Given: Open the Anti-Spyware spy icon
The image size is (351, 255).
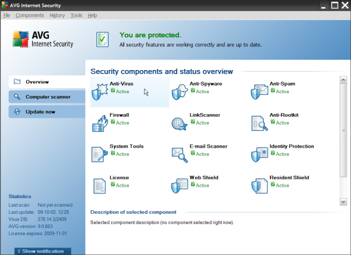Looking at the screenshot, I should click(x=180, y=92).
